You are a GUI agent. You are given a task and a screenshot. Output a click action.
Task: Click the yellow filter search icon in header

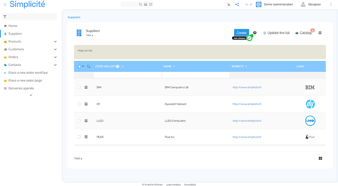pyautogui.click(x=228, y=4)
